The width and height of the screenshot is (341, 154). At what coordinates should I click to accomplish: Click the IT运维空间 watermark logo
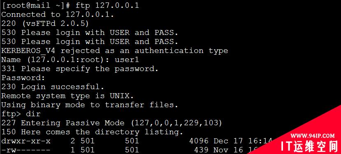[x=309, y=146]
